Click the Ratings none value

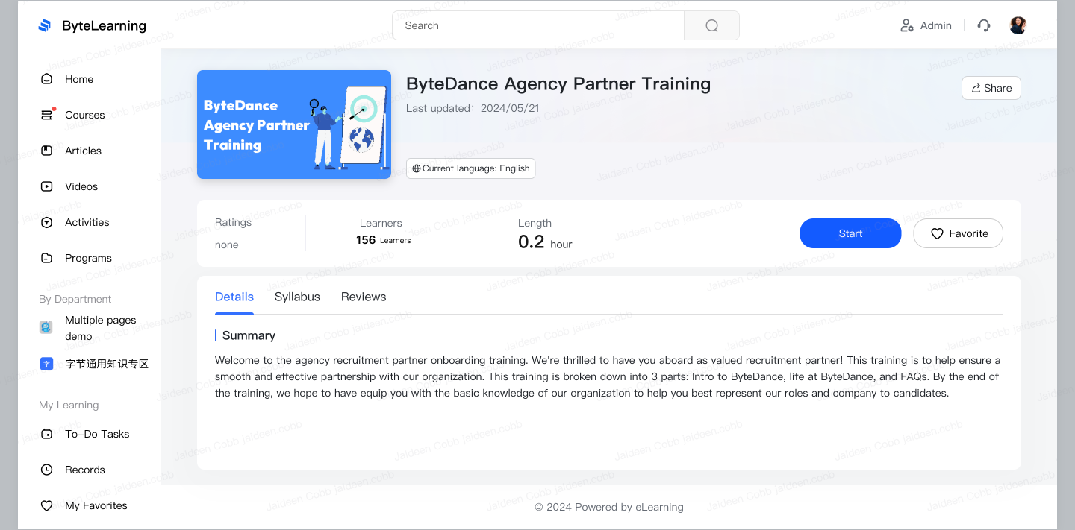pyautogui.click(x=227, y=245)
